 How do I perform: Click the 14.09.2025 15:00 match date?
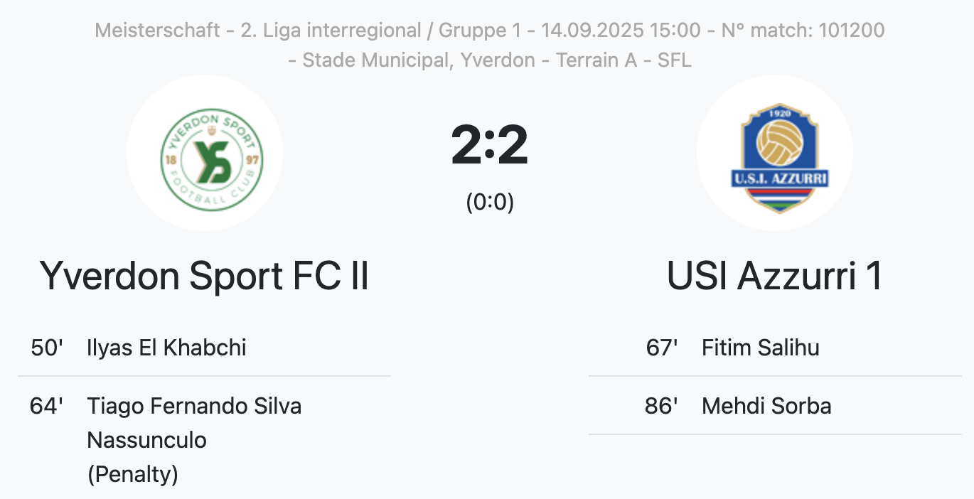[x=621, y=31]
